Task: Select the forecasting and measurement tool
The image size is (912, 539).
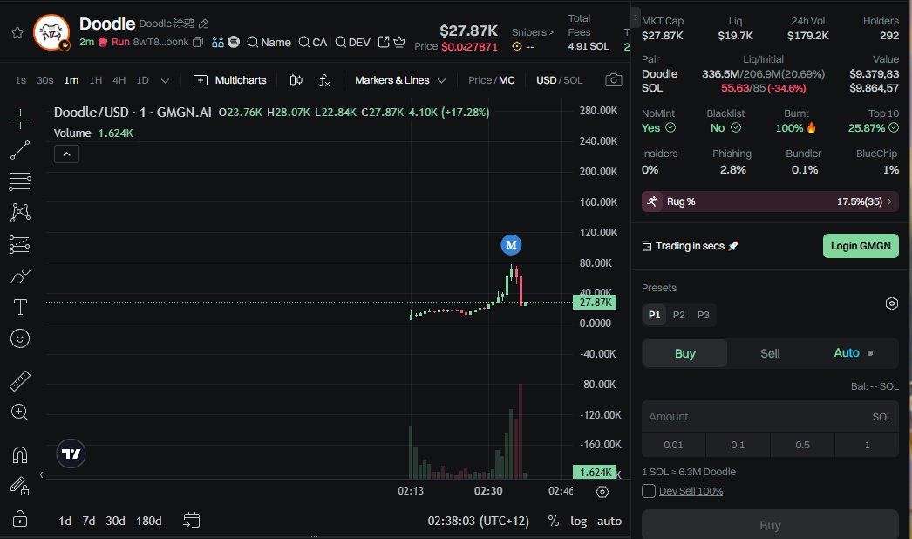Action: pyautogui.click(x=20, y=244)
